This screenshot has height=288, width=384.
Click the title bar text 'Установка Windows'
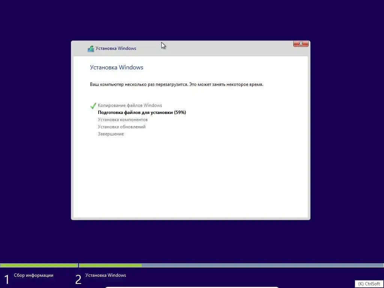pos(116,48)
